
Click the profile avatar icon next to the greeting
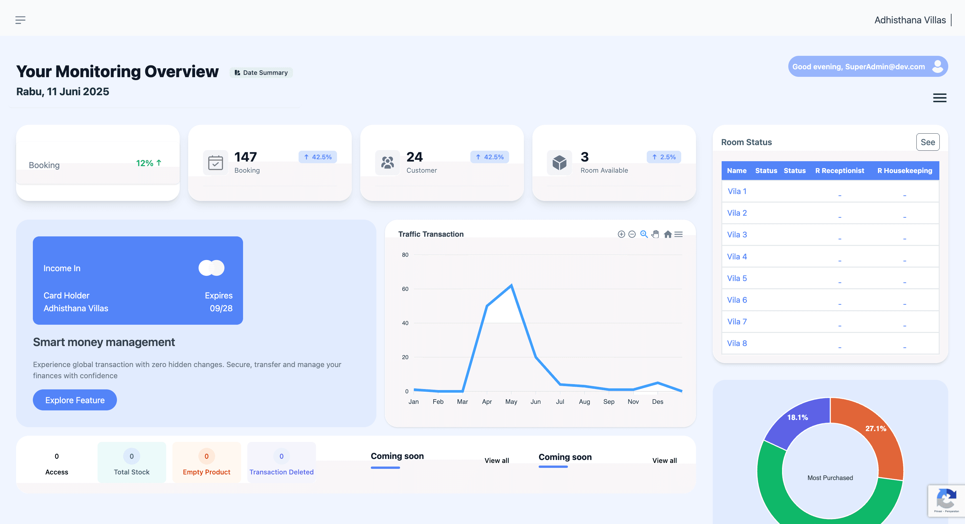[938, 66]
